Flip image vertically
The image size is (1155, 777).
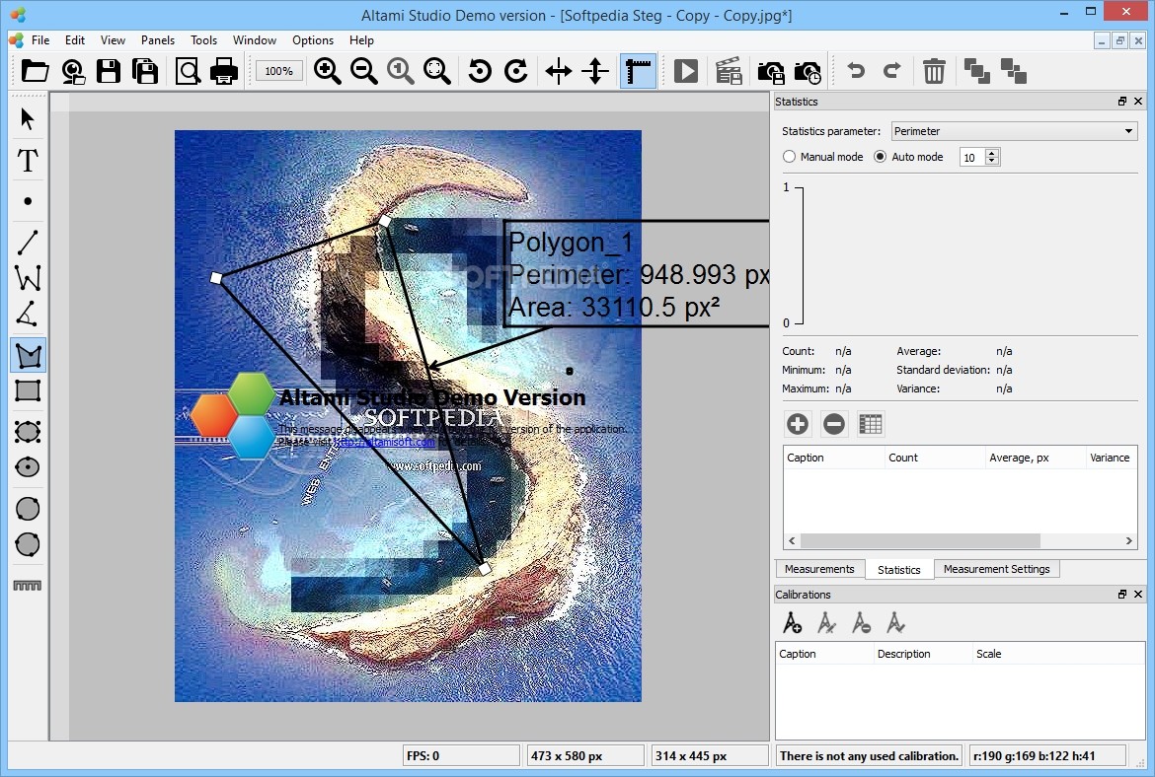point(594,71)
